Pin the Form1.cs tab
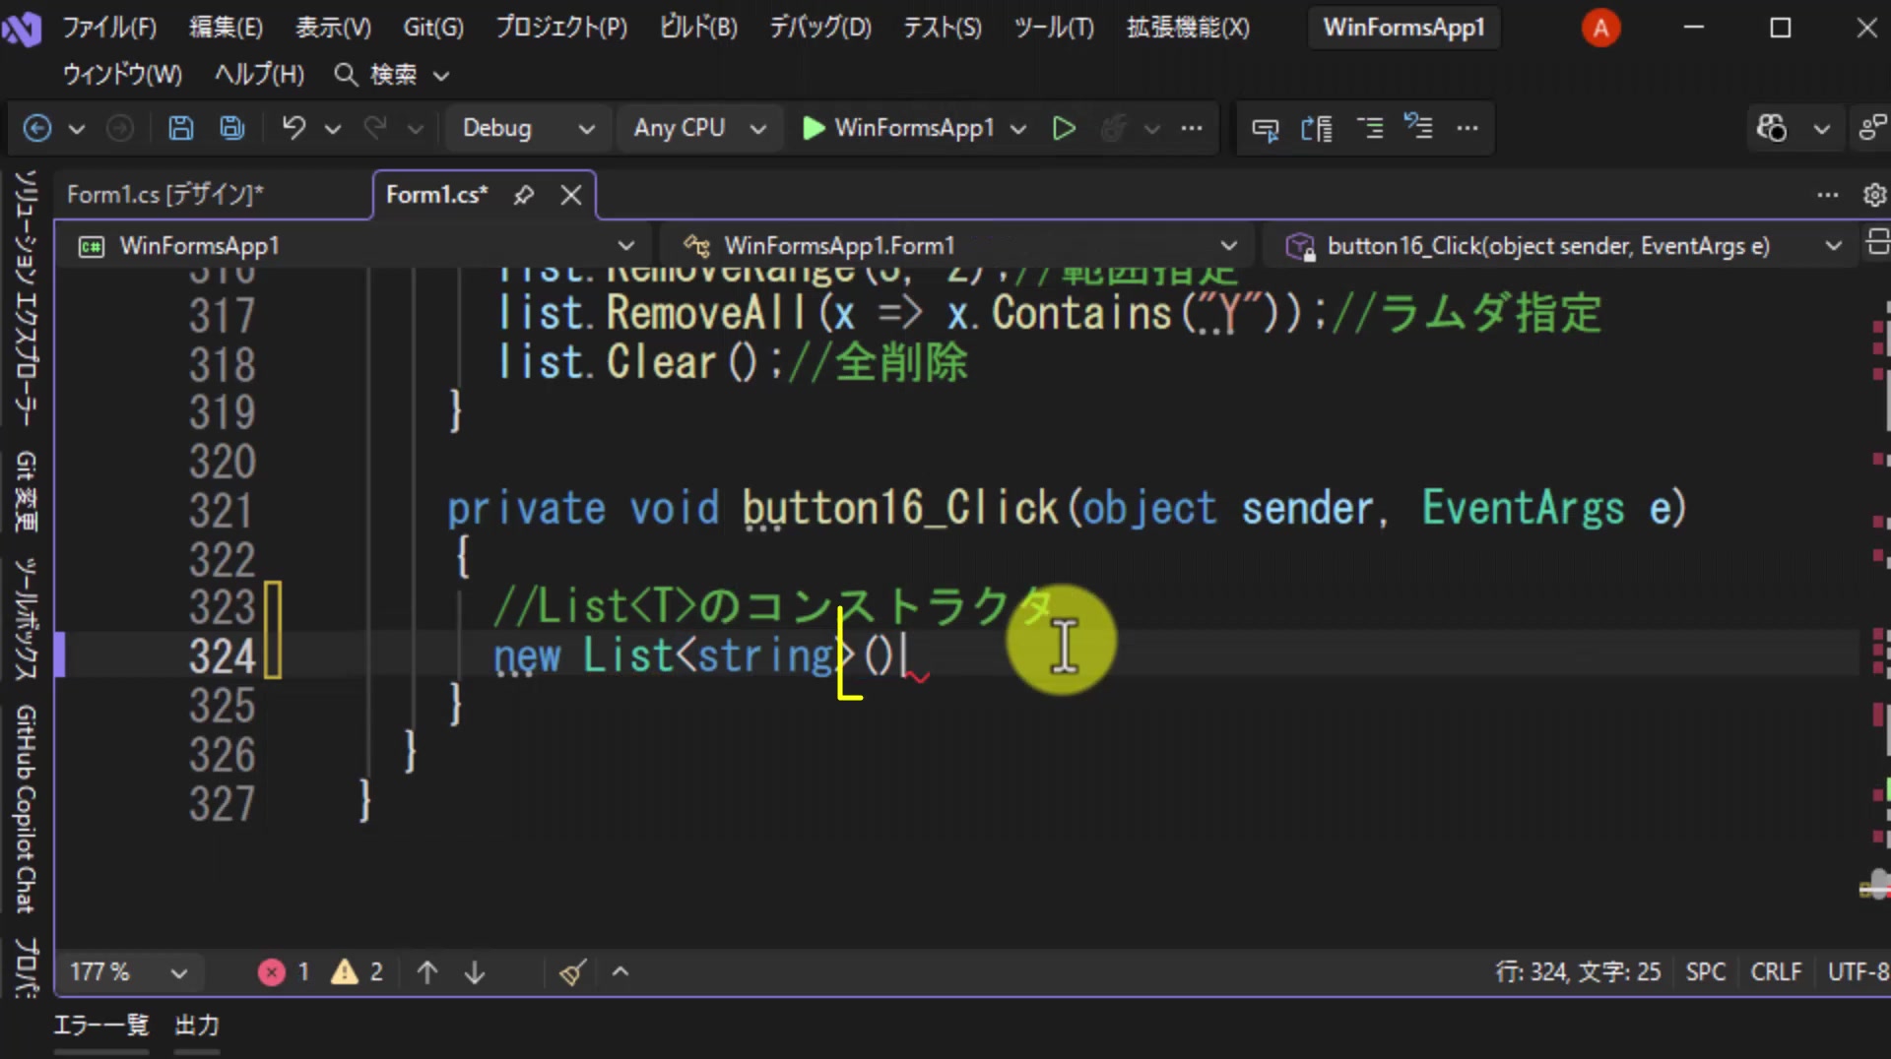Viewport: 1891px width, 1059px height. pyautogui.click(x=524, y=195)
